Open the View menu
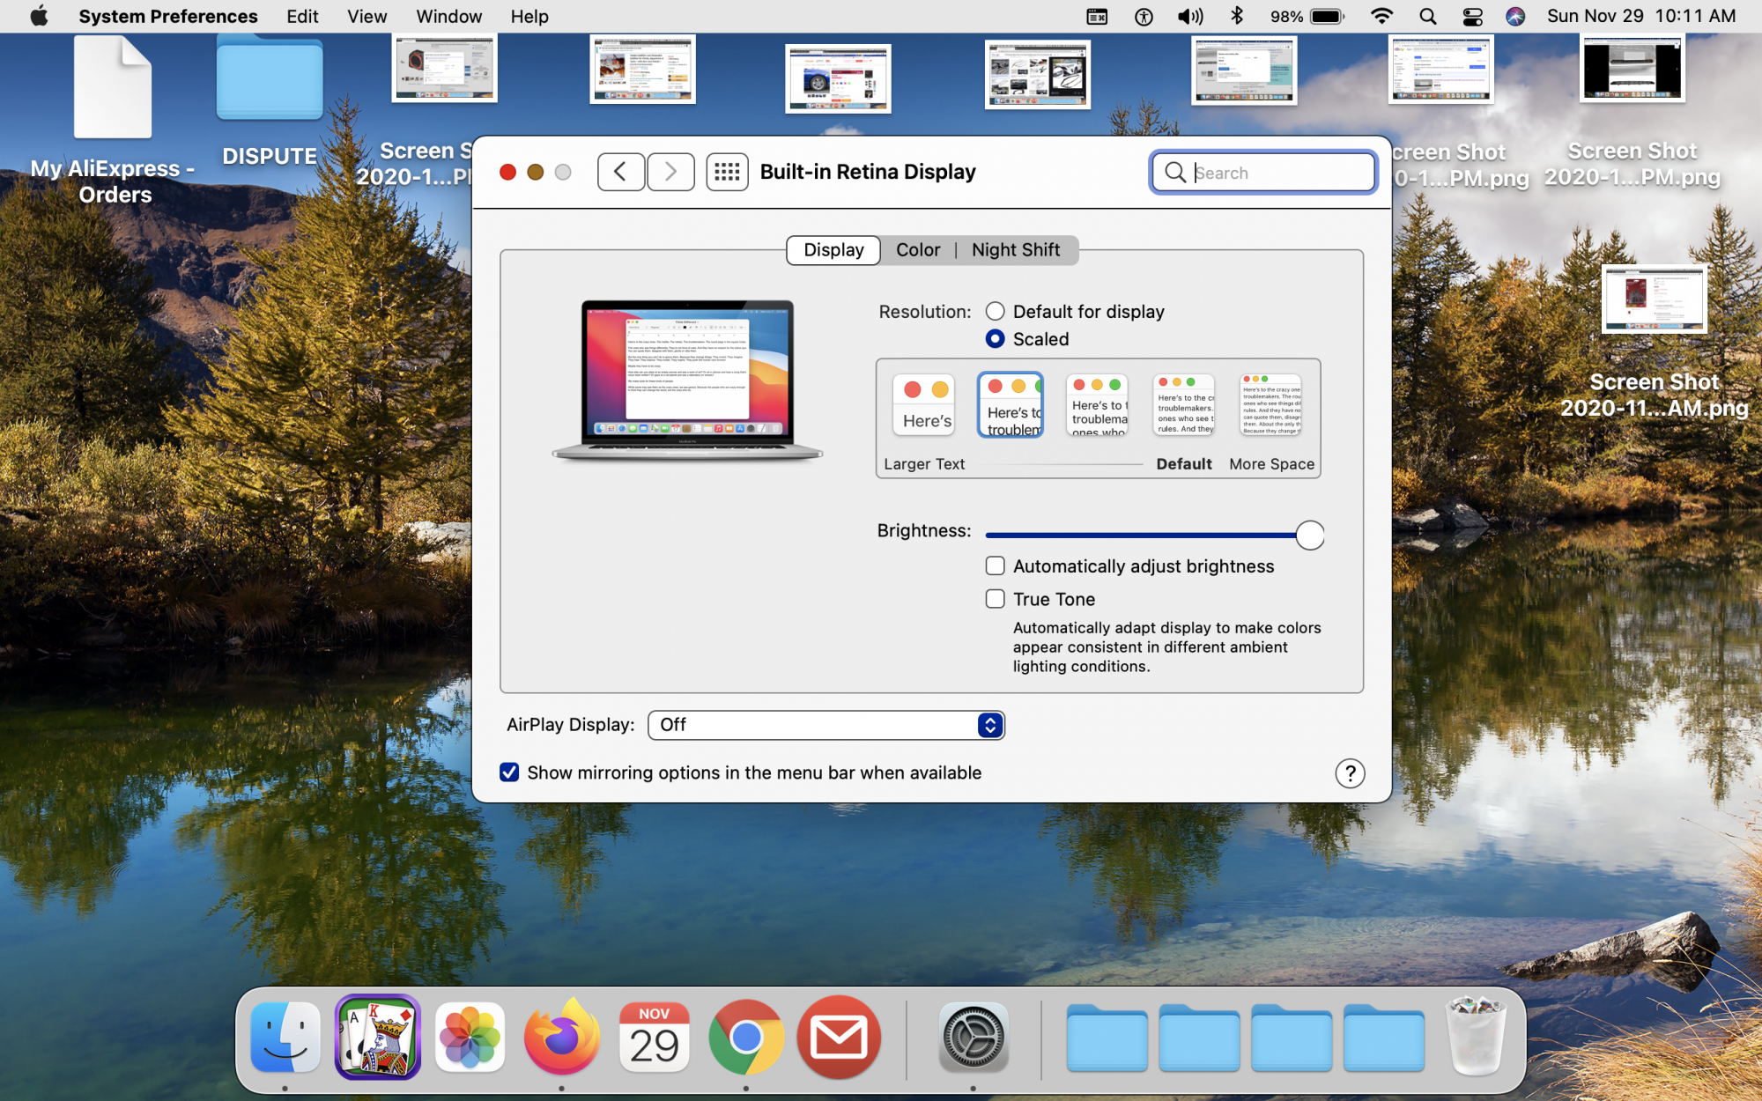Viewport: 1762px width, 1101px height. (366, 17)
